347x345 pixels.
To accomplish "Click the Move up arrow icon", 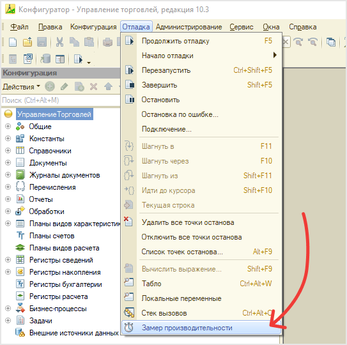I will (x=108, y=86).
